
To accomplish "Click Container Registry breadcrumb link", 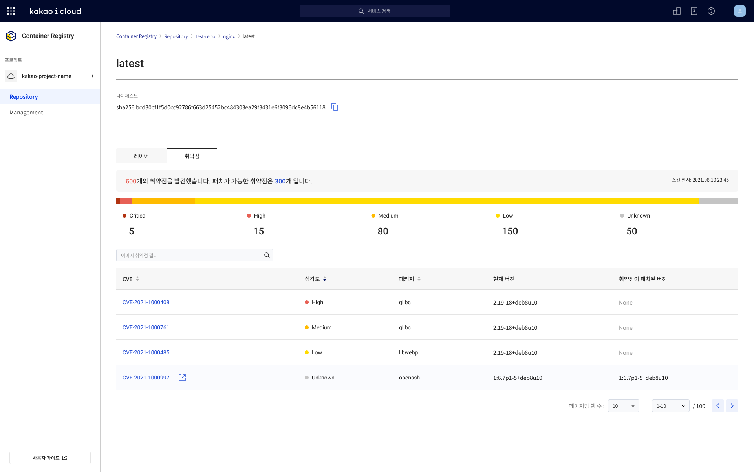I will tap(136, 36).
